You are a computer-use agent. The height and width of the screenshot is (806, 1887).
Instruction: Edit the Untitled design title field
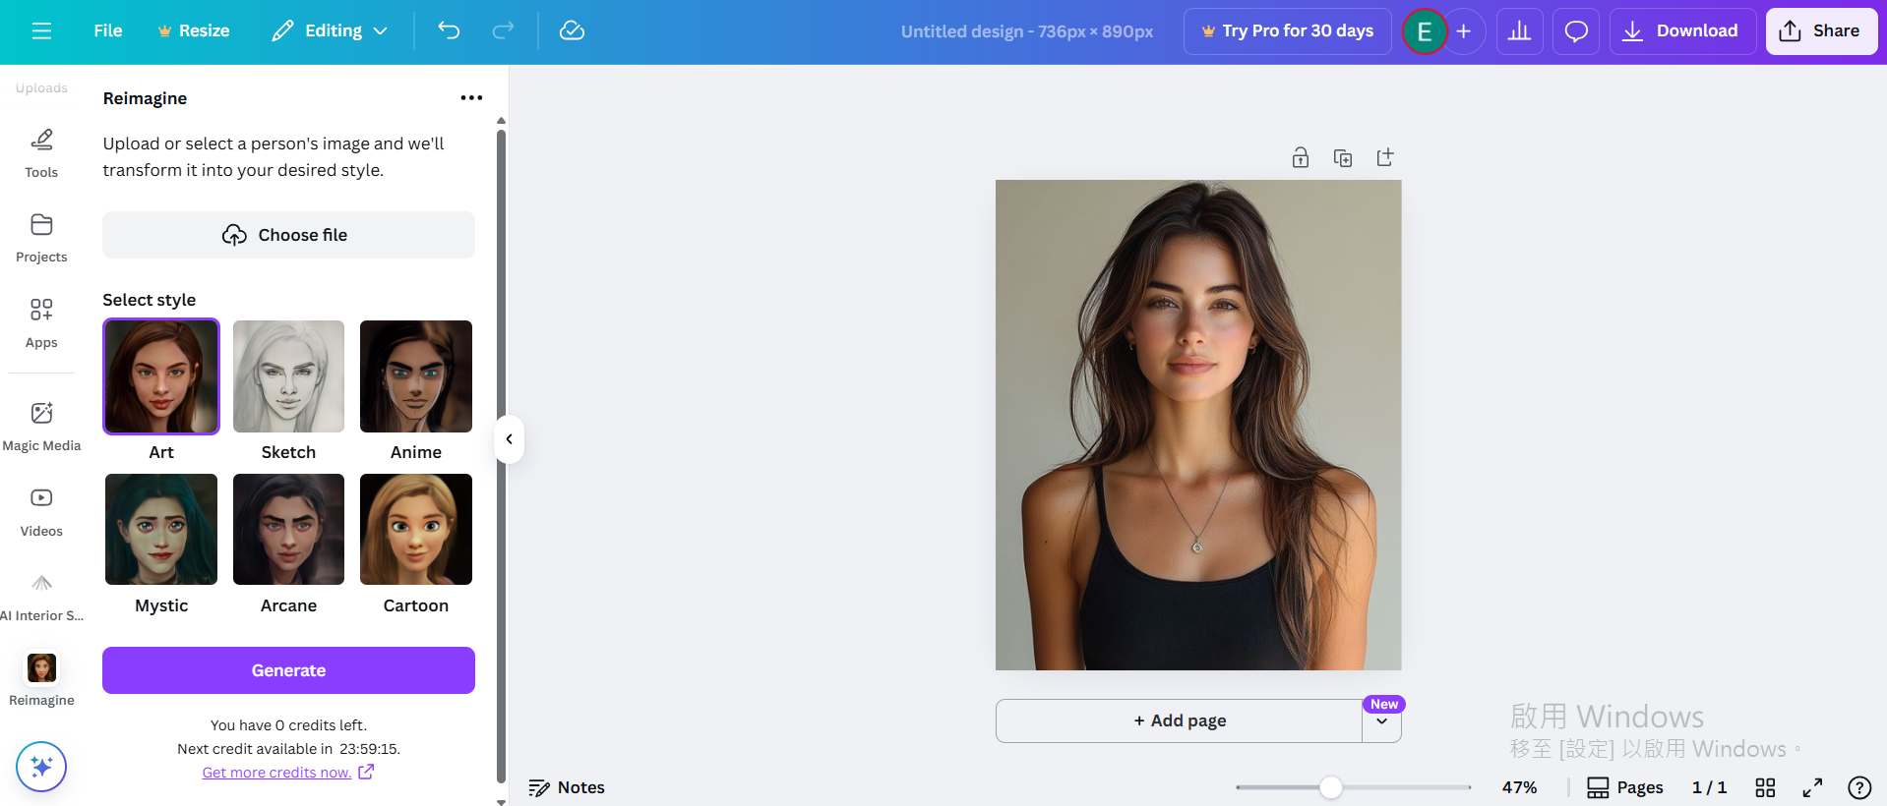click(x=1026, y=31)
